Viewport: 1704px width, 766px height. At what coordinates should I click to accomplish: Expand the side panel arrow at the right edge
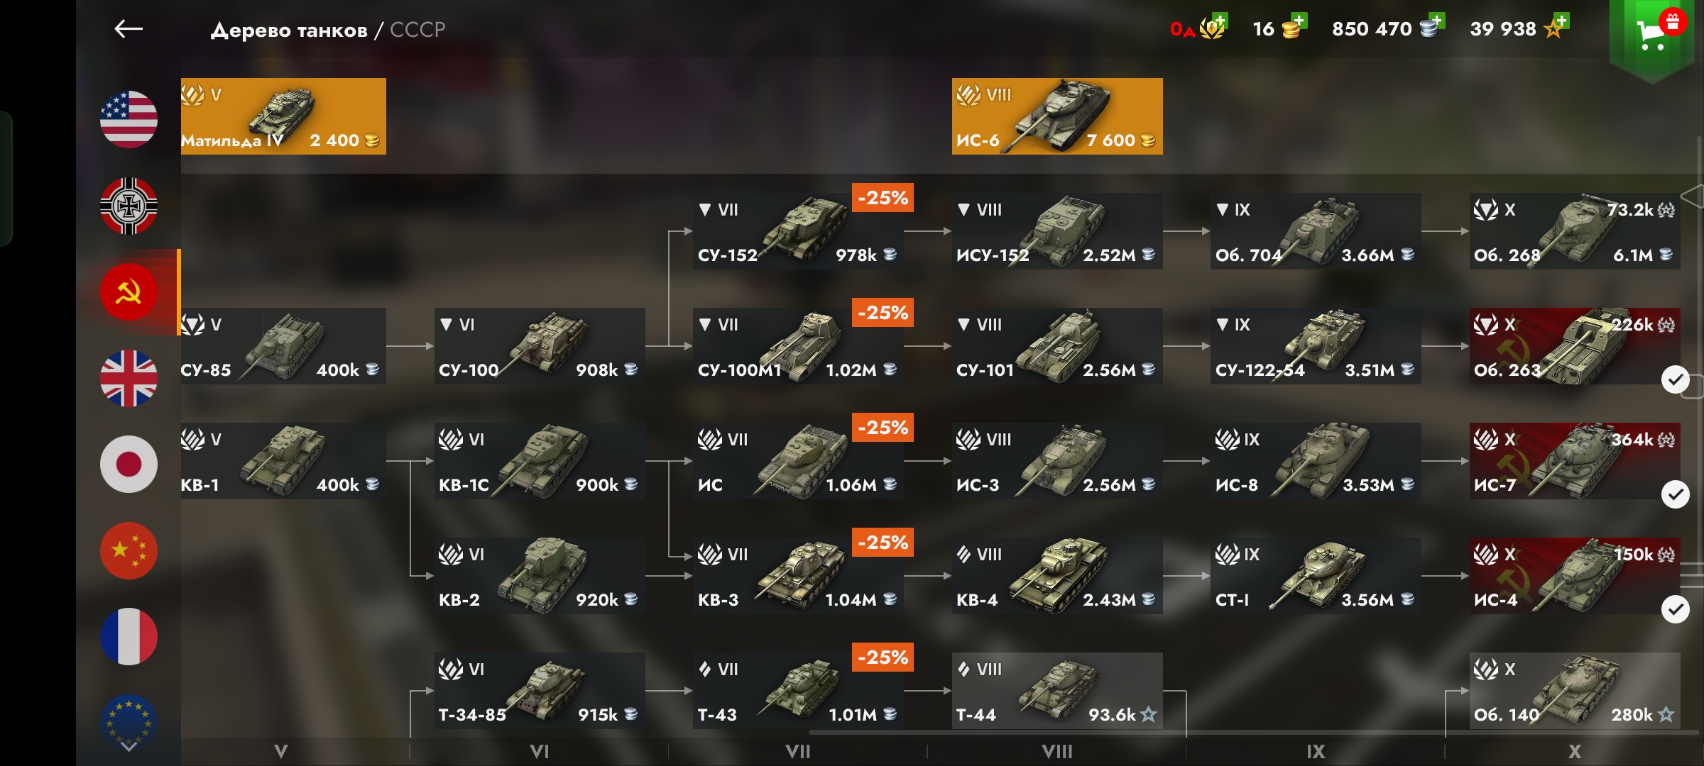pos(1693,196)
